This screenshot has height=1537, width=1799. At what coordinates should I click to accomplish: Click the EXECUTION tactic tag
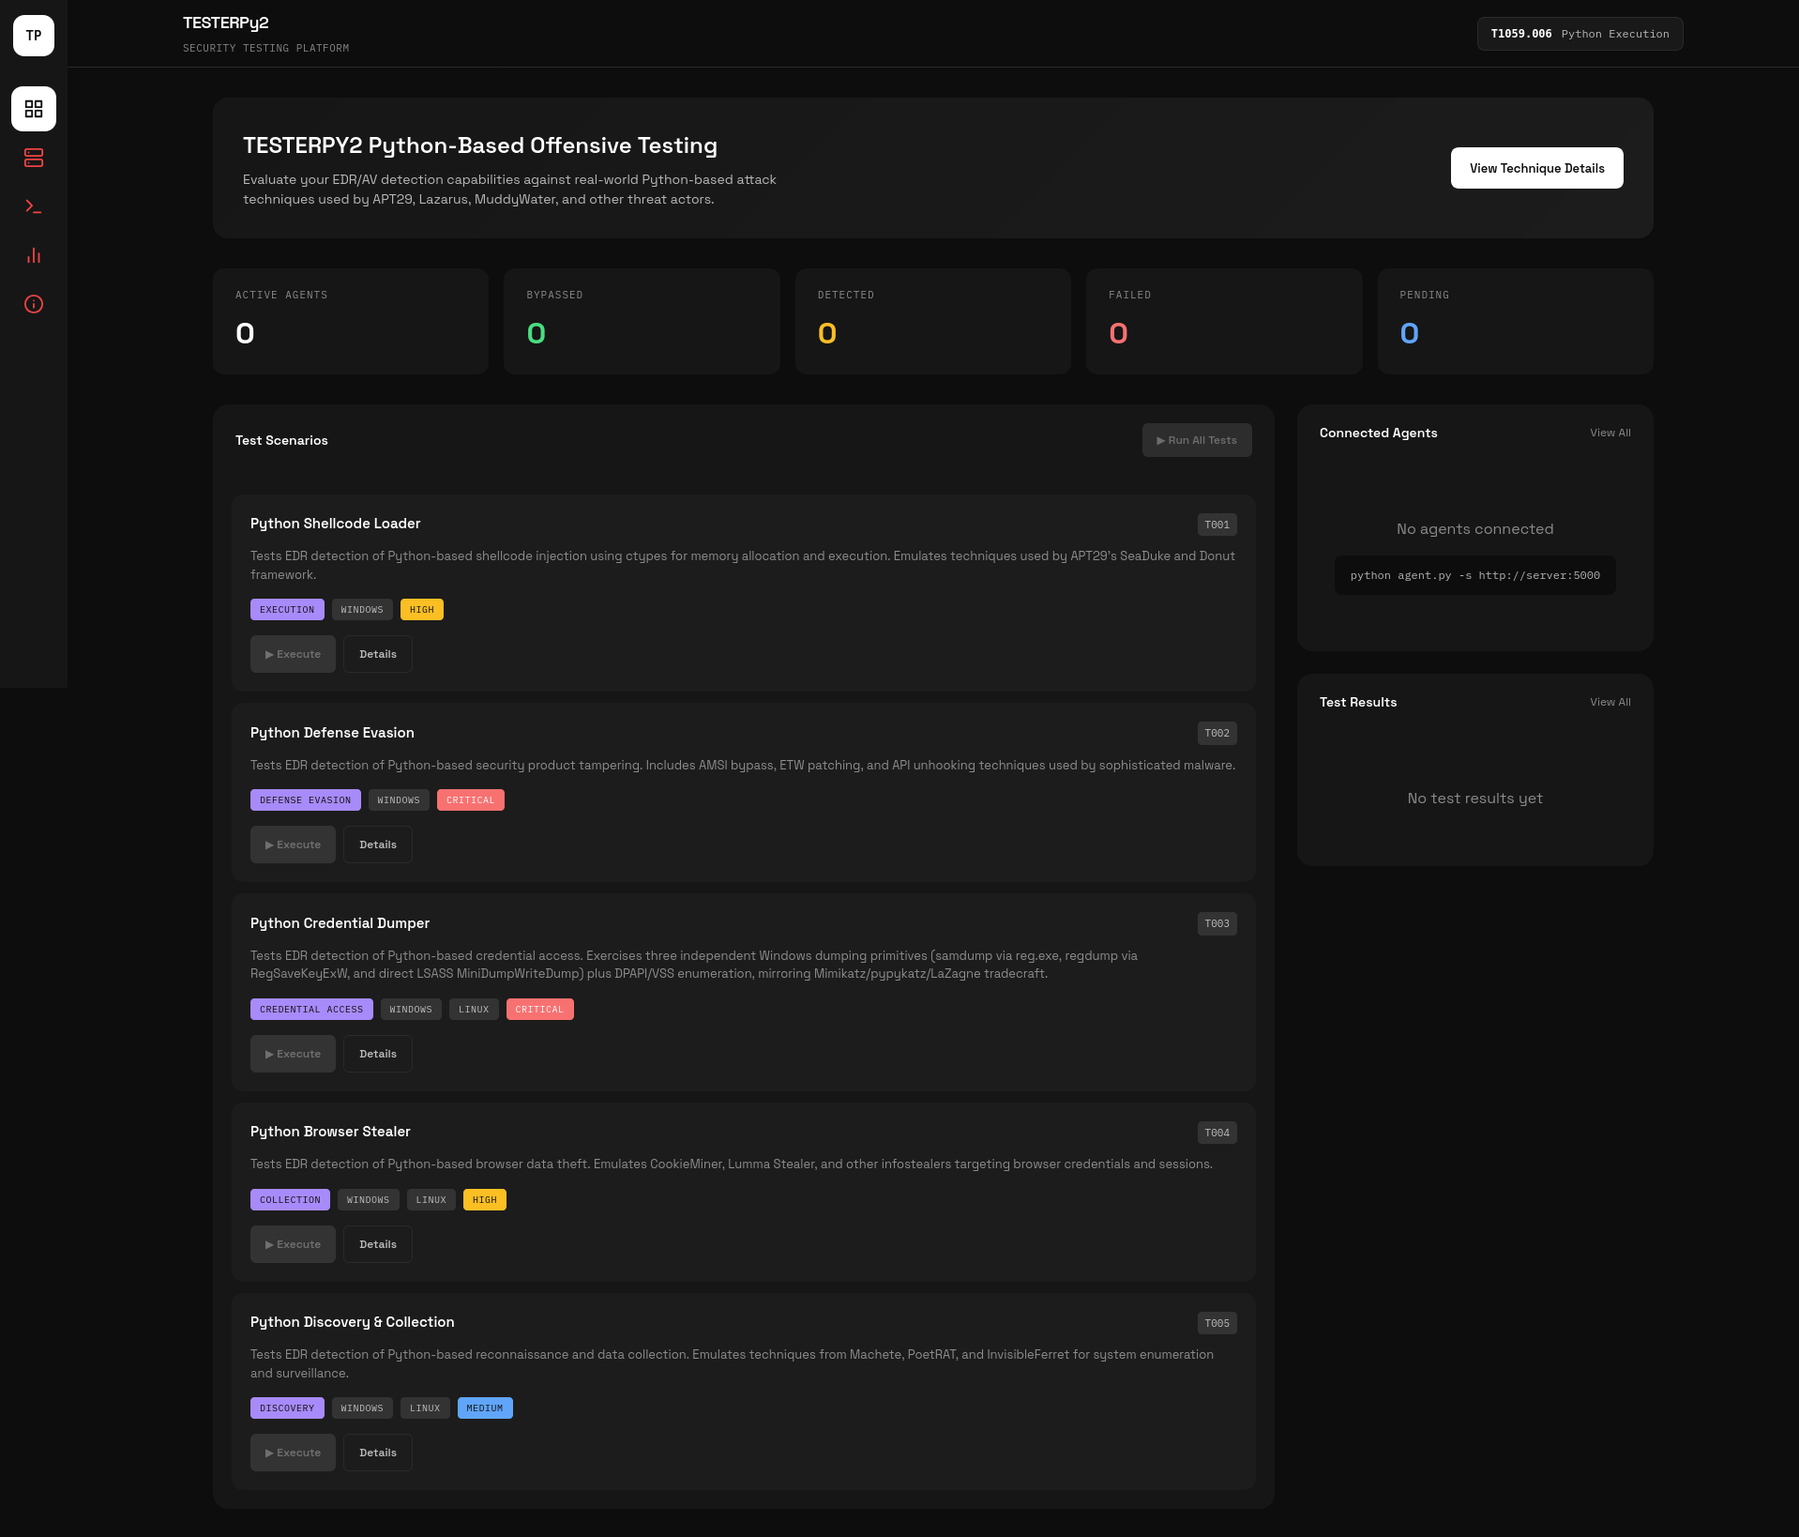(x=287, y=610)
